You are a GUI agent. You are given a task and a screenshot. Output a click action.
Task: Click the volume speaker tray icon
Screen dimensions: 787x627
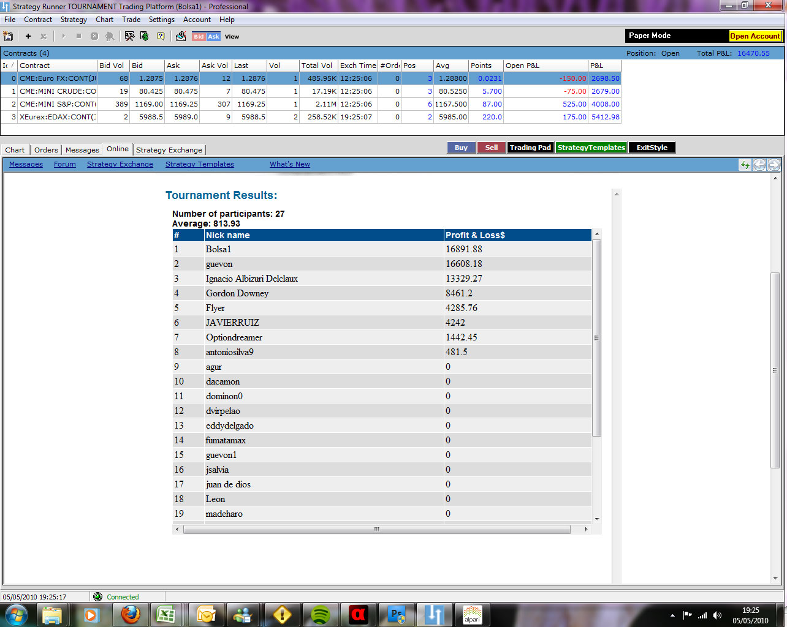pyautogui.click(x=717, y=615)
